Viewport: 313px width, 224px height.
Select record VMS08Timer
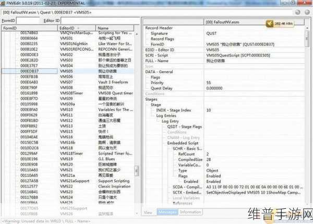pyautogui.click(x=68, y=93)
